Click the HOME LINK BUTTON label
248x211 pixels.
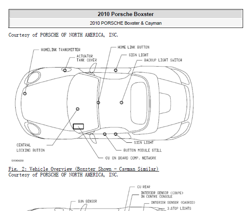click(x=134, y=47)
